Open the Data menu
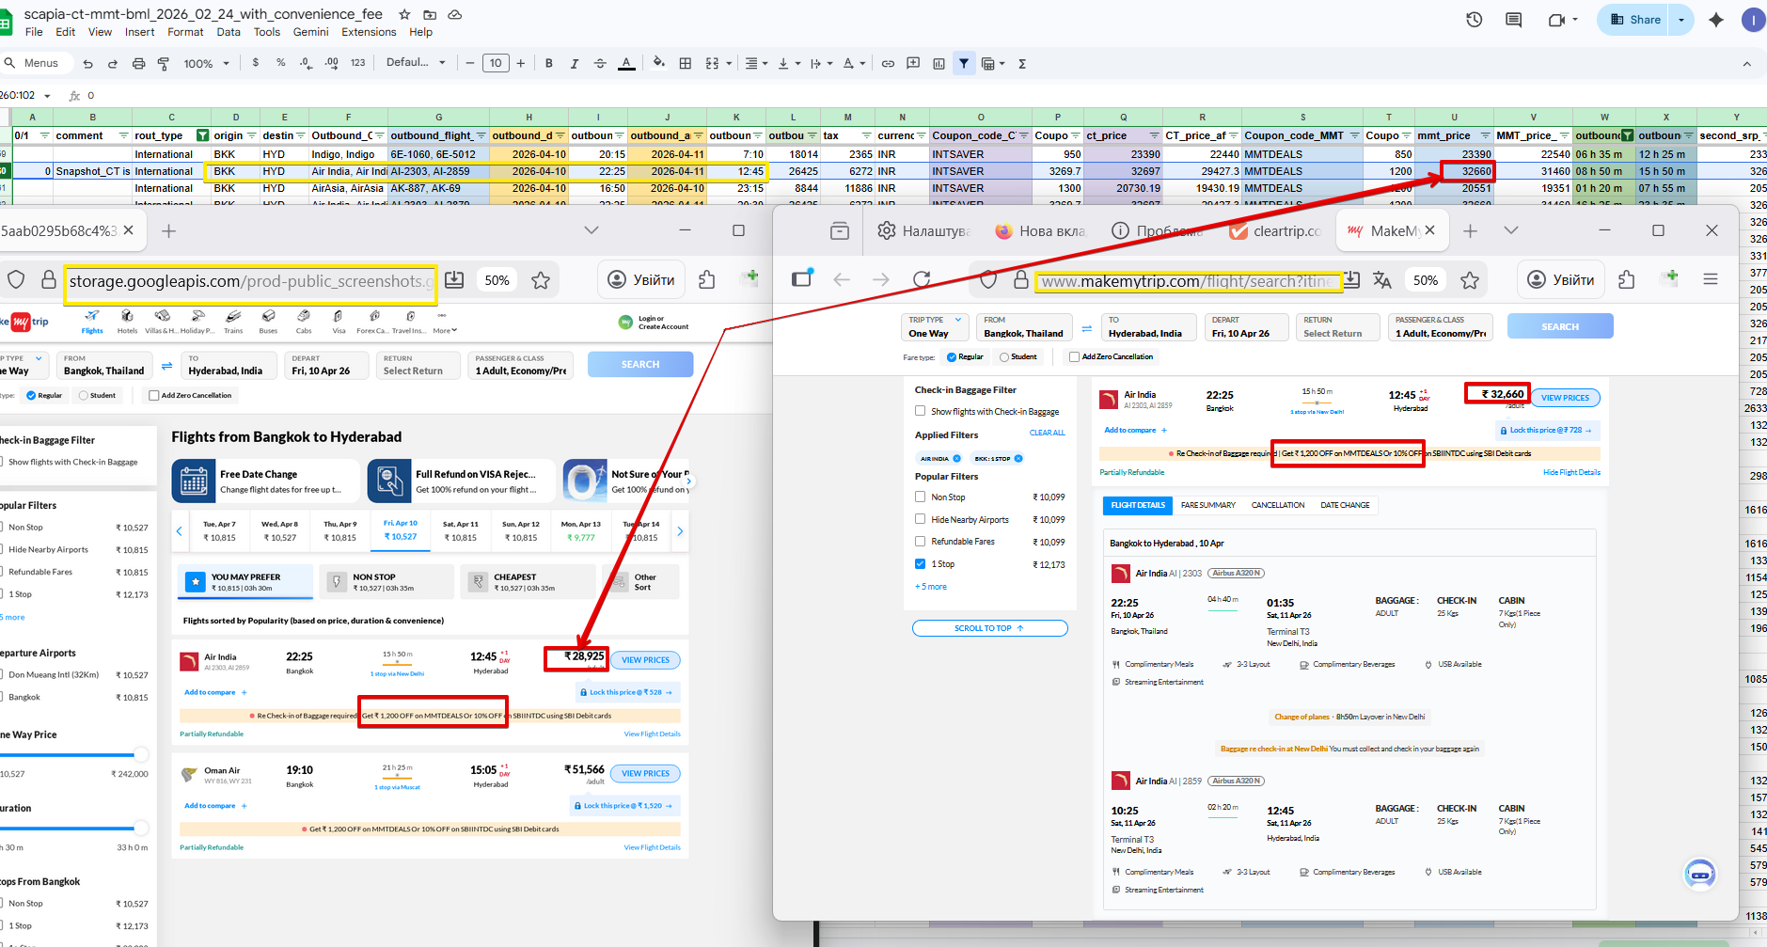The width and height of the screenshot is (1767, 947). [229, 32]
